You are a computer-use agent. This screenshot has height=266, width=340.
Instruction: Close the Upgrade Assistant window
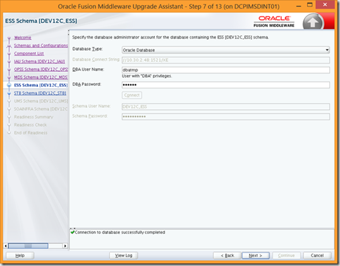pyautogui.click(x=325, y=5)
